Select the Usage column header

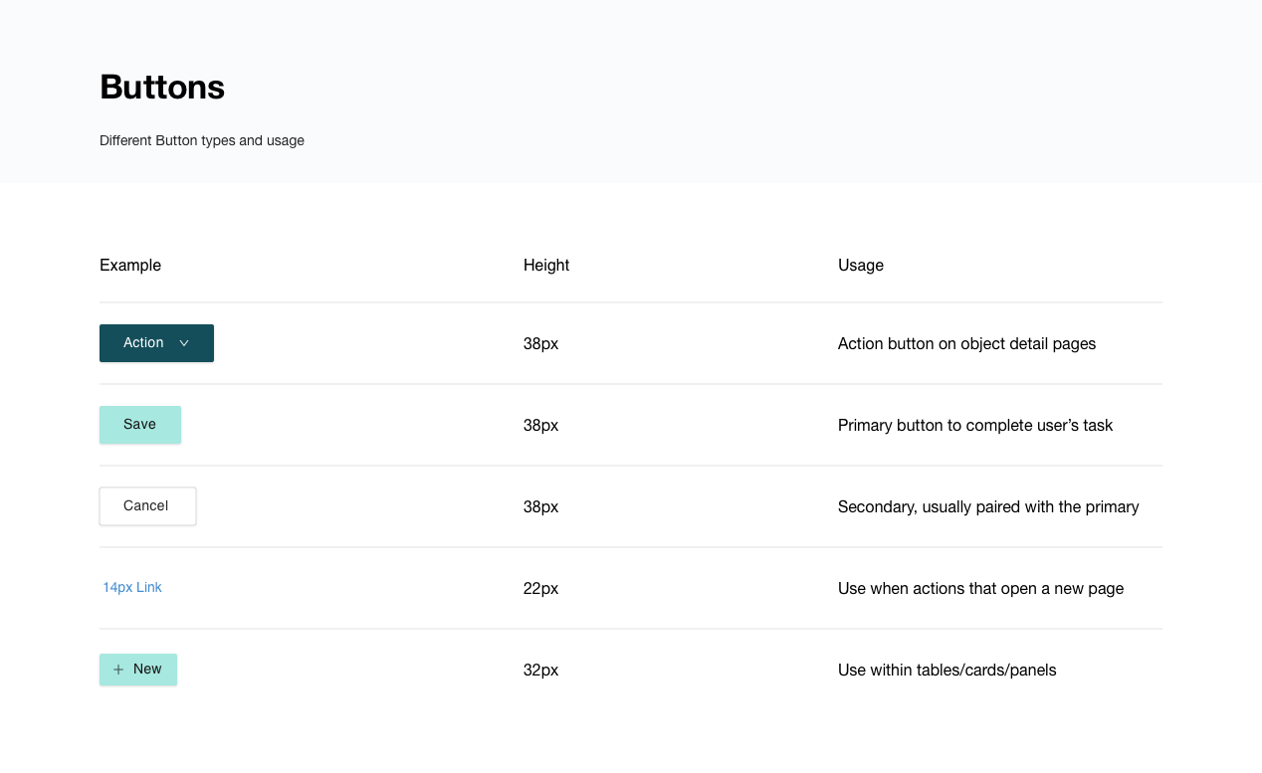point(861,266)
